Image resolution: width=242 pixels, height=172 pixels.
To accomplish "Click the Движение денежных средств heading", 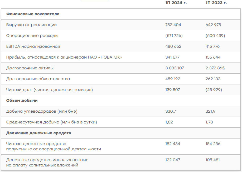I will (38, 133).
